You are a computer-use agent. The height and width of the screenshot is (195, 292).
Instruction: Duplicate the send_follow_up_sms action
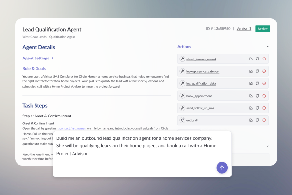(x=257, y=108)
